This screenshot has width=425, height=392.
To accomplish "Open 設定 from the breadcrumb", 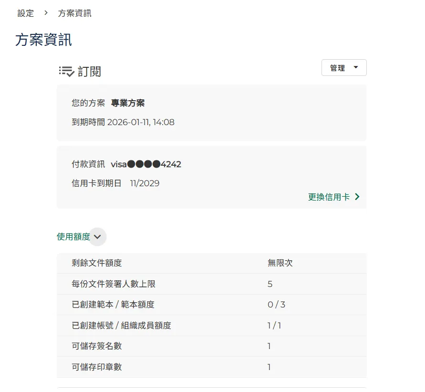I will point(25,13).
